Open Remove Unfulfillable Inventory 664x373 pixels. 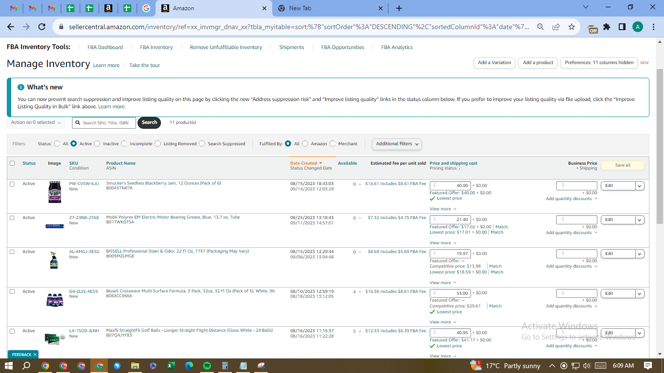[x=226, y=48]
